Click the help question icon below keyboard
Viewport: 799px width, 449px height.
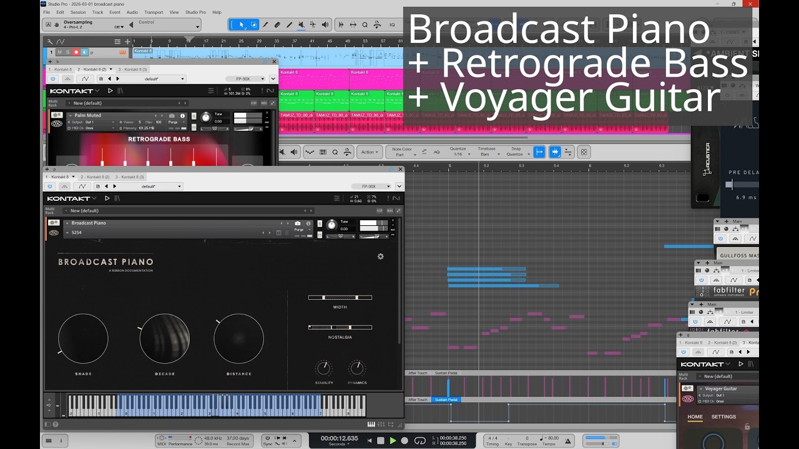[x=55, y=425]
